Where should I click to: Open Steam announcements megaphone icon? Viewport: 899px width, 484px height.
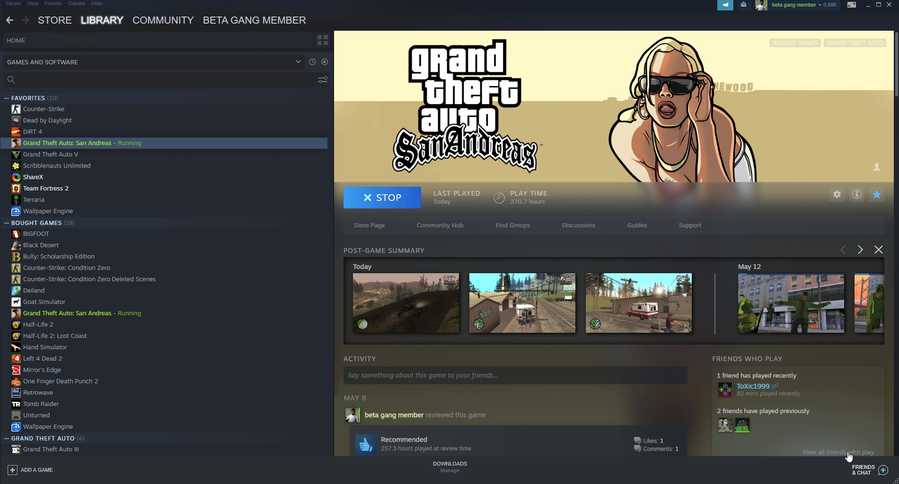pos(725,5)
